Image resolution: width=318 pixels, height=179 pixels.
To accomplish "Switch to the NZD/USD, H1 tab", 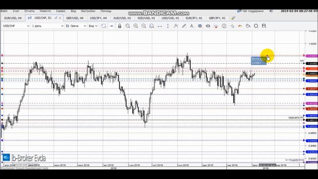I will 146,18.
